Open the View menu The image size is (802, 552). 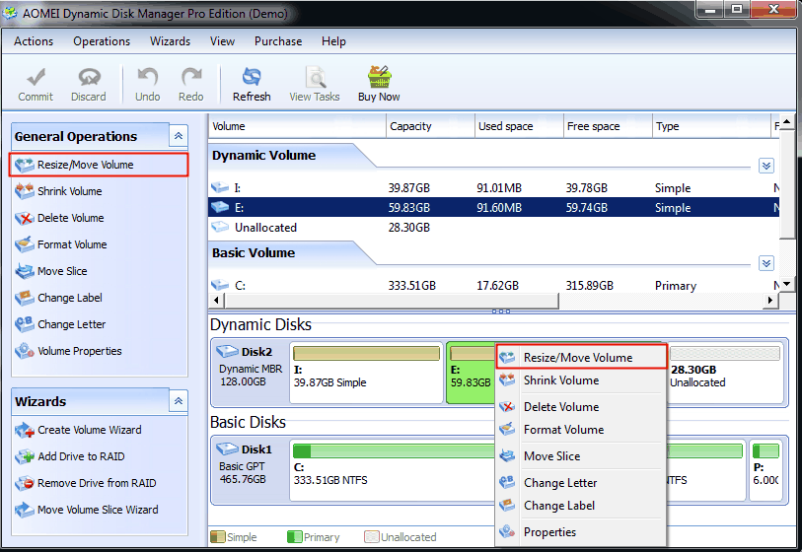pyautogui.click(x=222, y=41)
